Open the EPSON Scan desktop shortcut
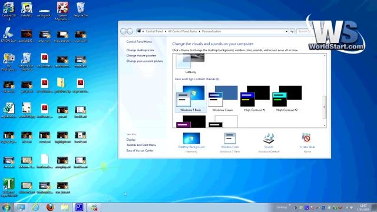The image size is (377, 212). pyautogui.click(x=9, y=35)
